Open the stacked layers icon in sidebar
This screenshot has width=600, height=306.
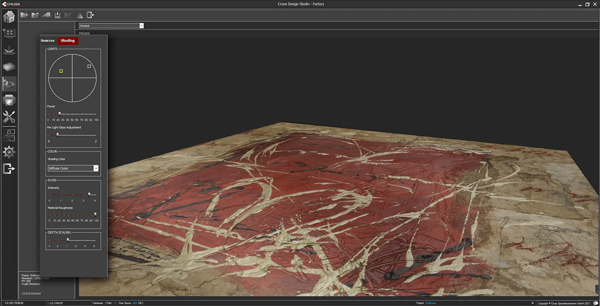click(9, 67)
